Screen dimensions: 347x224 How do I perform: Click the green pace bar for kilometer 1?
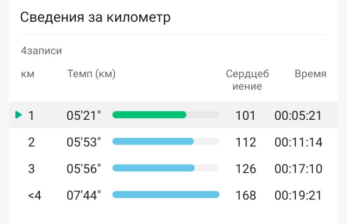pyautogui.click(x=149, y=115)
